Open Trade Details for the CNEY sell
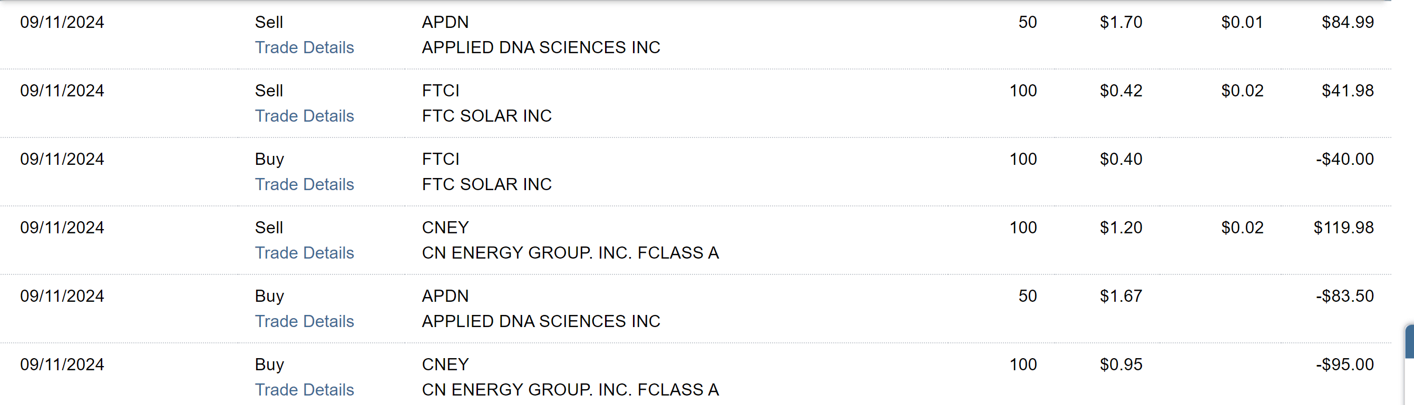The image size is (1414, 405). pyautogui.click(x=304, y=253)
